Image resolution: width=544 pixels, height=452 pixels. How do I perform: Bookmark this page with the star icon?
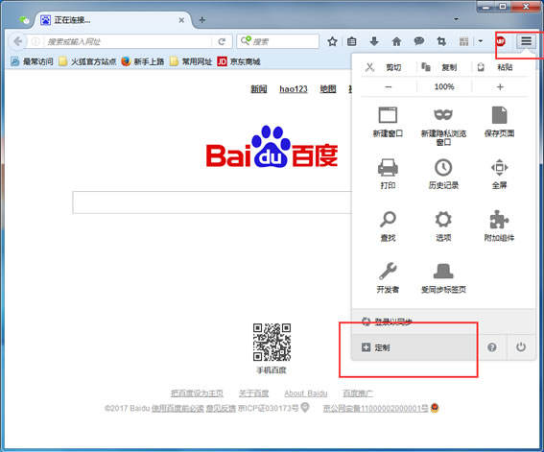pyautogui.click(x=332, y=41)
